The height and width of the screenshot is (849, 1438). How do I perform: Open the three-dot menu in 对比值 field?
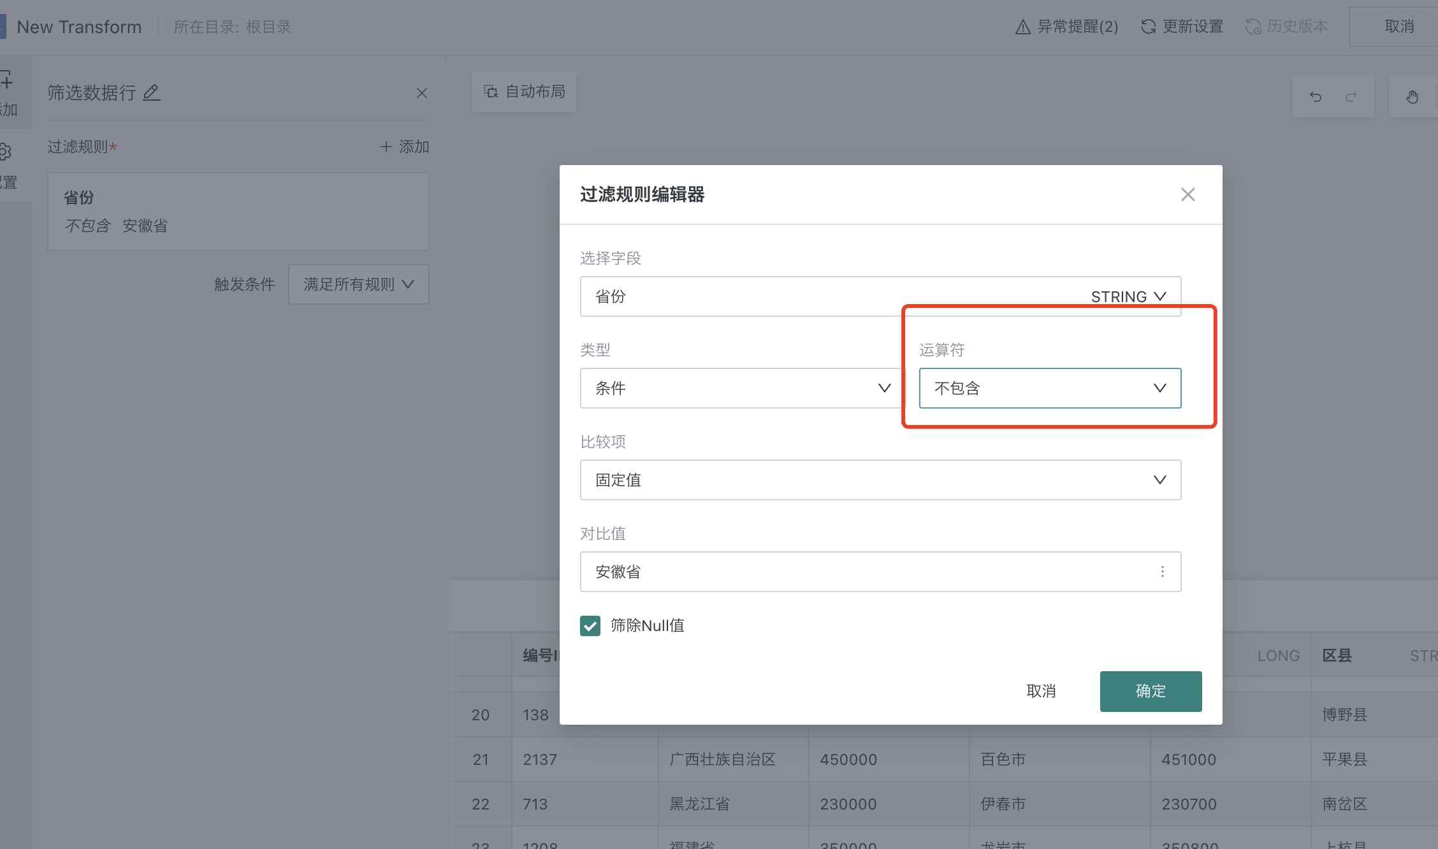(1162, 572)
